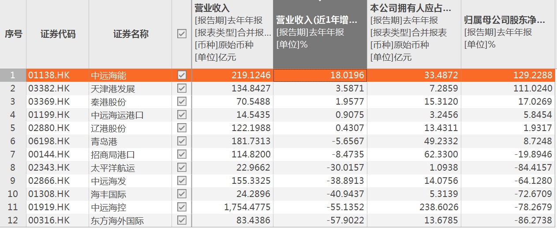This screenshot has width=557, height=230.
Task: Select net profit growth cell -19.8946
Action: pyautogui.click(x=509, y=154)
